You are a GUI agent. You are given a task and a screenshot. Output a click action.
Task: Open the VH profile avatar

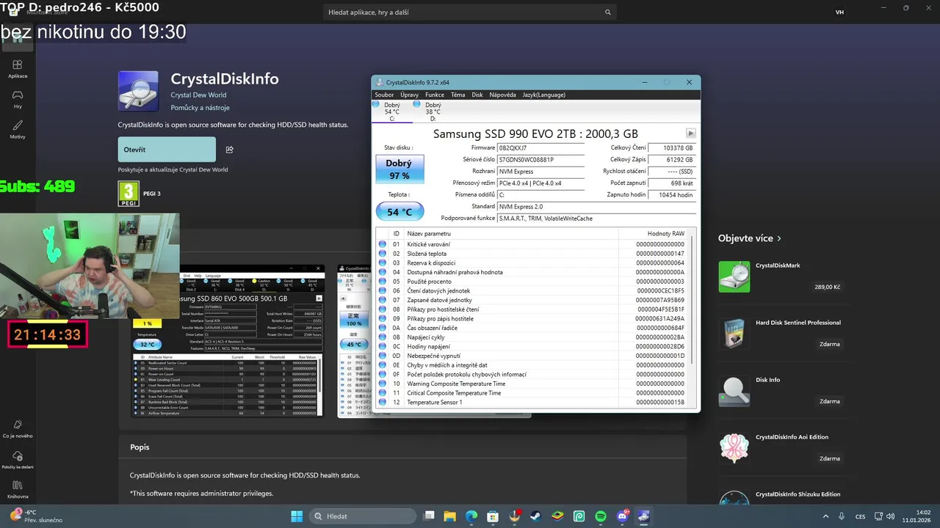[839, 12]
